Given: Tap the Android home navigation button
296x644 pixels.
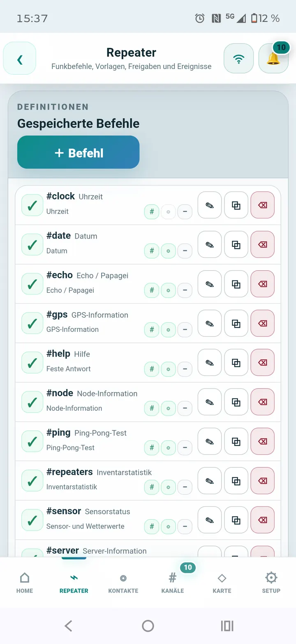Looking at the screenshot, I should tap(148, 626).
